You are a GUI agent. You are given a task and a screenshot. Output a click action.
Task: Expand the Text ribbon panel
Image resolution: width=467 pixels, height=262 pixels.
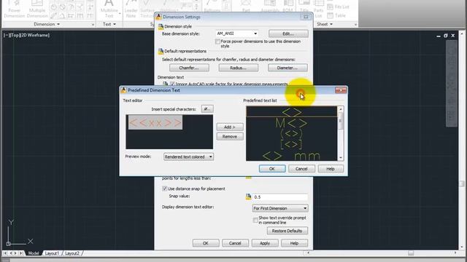click(109, 24)
